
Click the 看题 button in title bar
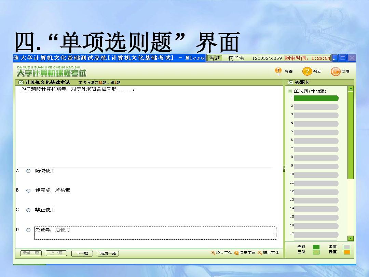(215, 58)
